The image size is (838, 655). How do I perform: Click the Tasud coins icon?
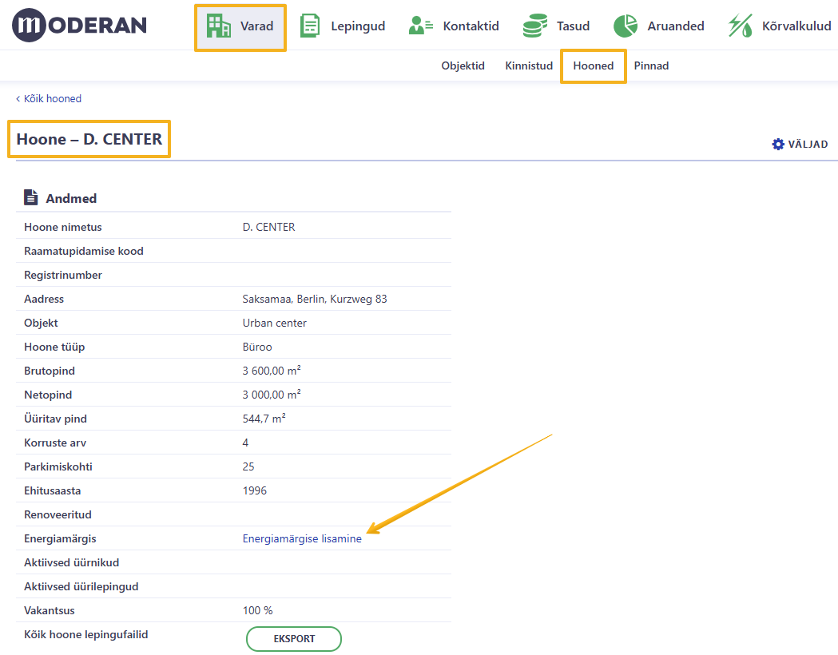coord(535,26)
